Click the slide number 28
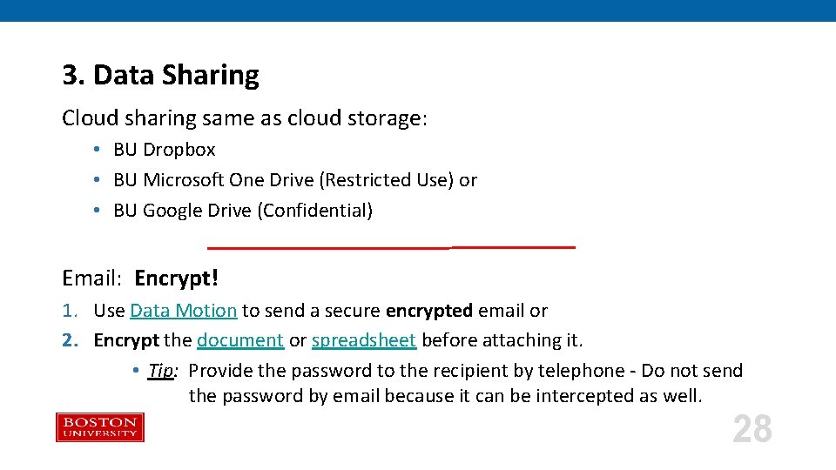 (752, 428)
